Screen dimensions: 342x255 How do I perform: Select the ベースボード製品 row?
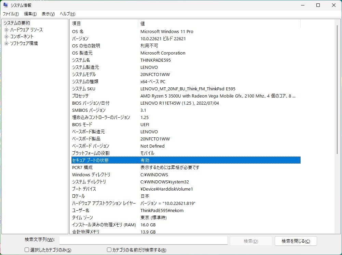click(186, 139)
